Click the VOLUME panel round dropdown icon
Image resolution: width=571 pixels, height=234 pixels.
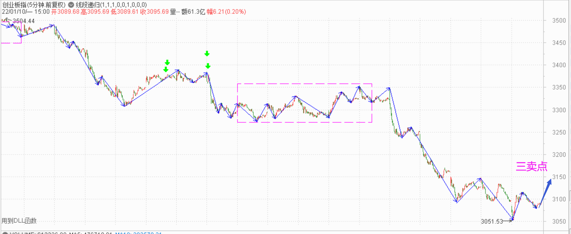click(x=5, y=233)
